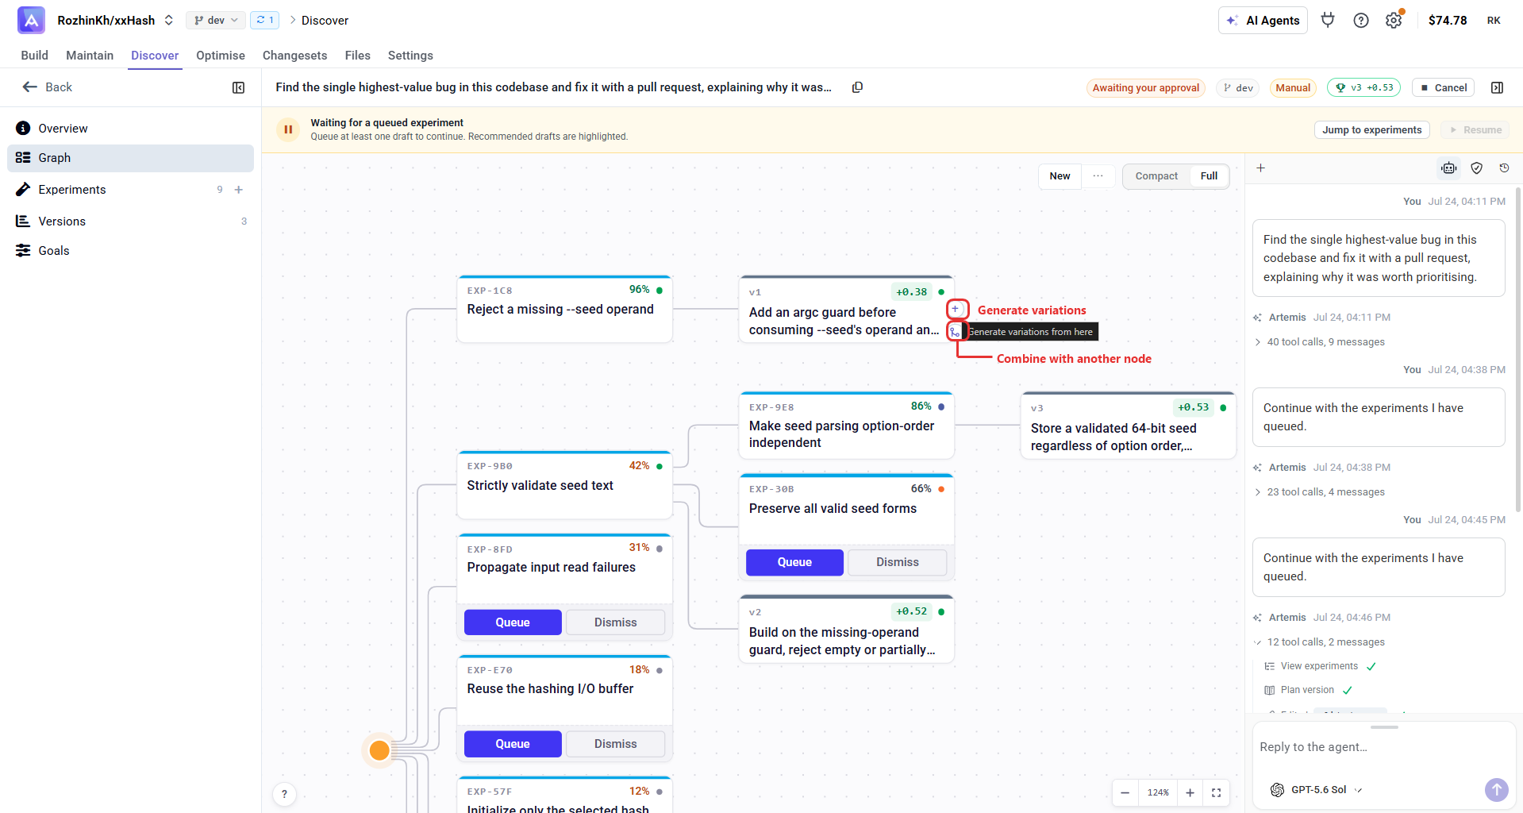1523x813 pixels.
Task: Select the v3 Store a validated 64-bit seed node
Action: point(1129,426)
